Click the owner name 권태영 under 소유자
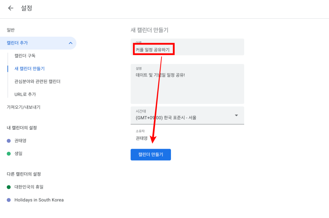This screenshot has width=329, height=218. click(142, 138)
